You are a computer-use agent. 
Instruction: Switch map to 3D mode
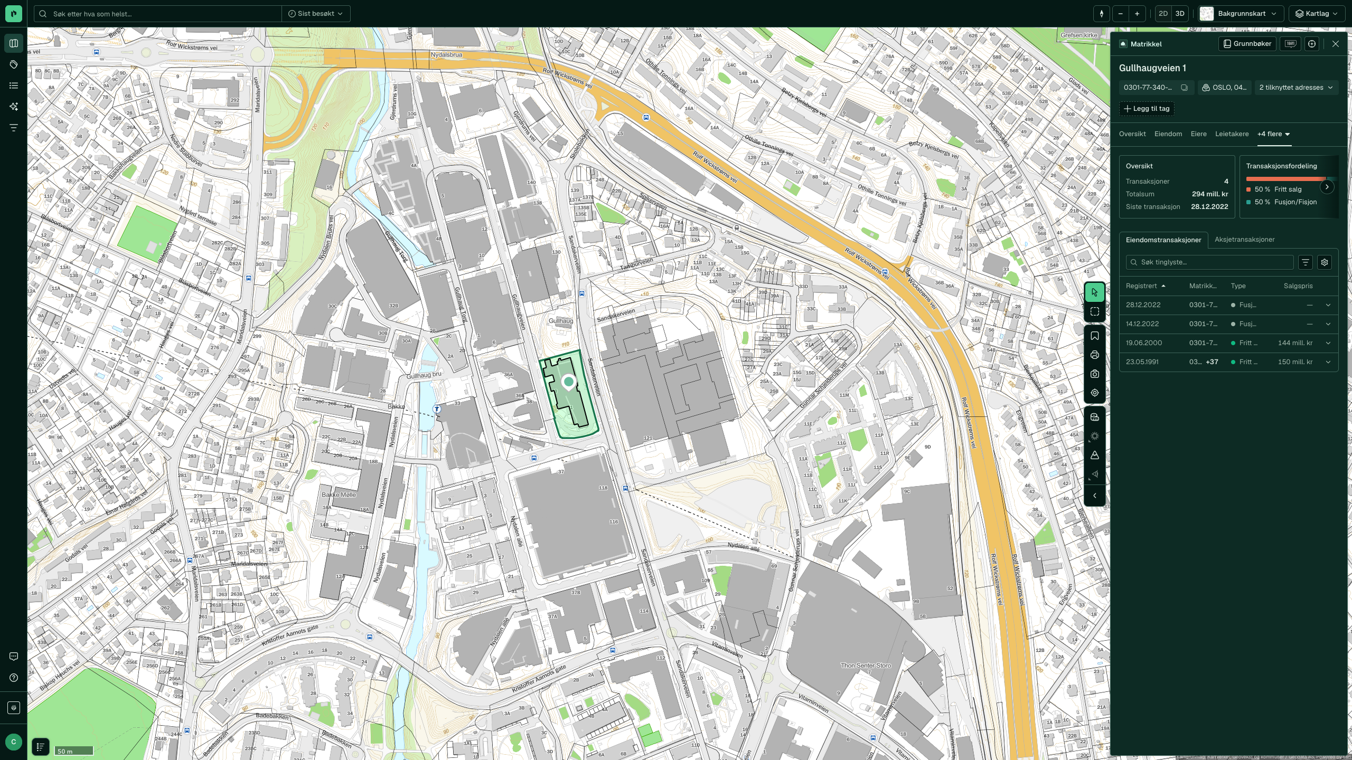pyautogui.click(x=1180, y=14)
